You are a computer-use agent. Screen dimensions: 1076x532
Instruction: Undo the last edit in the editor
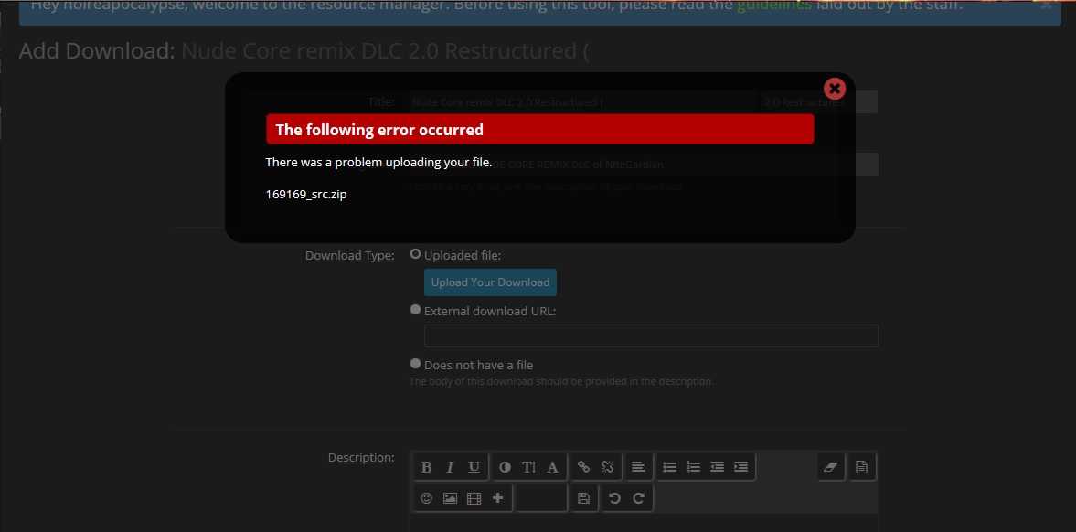click(x=614, y=498)
